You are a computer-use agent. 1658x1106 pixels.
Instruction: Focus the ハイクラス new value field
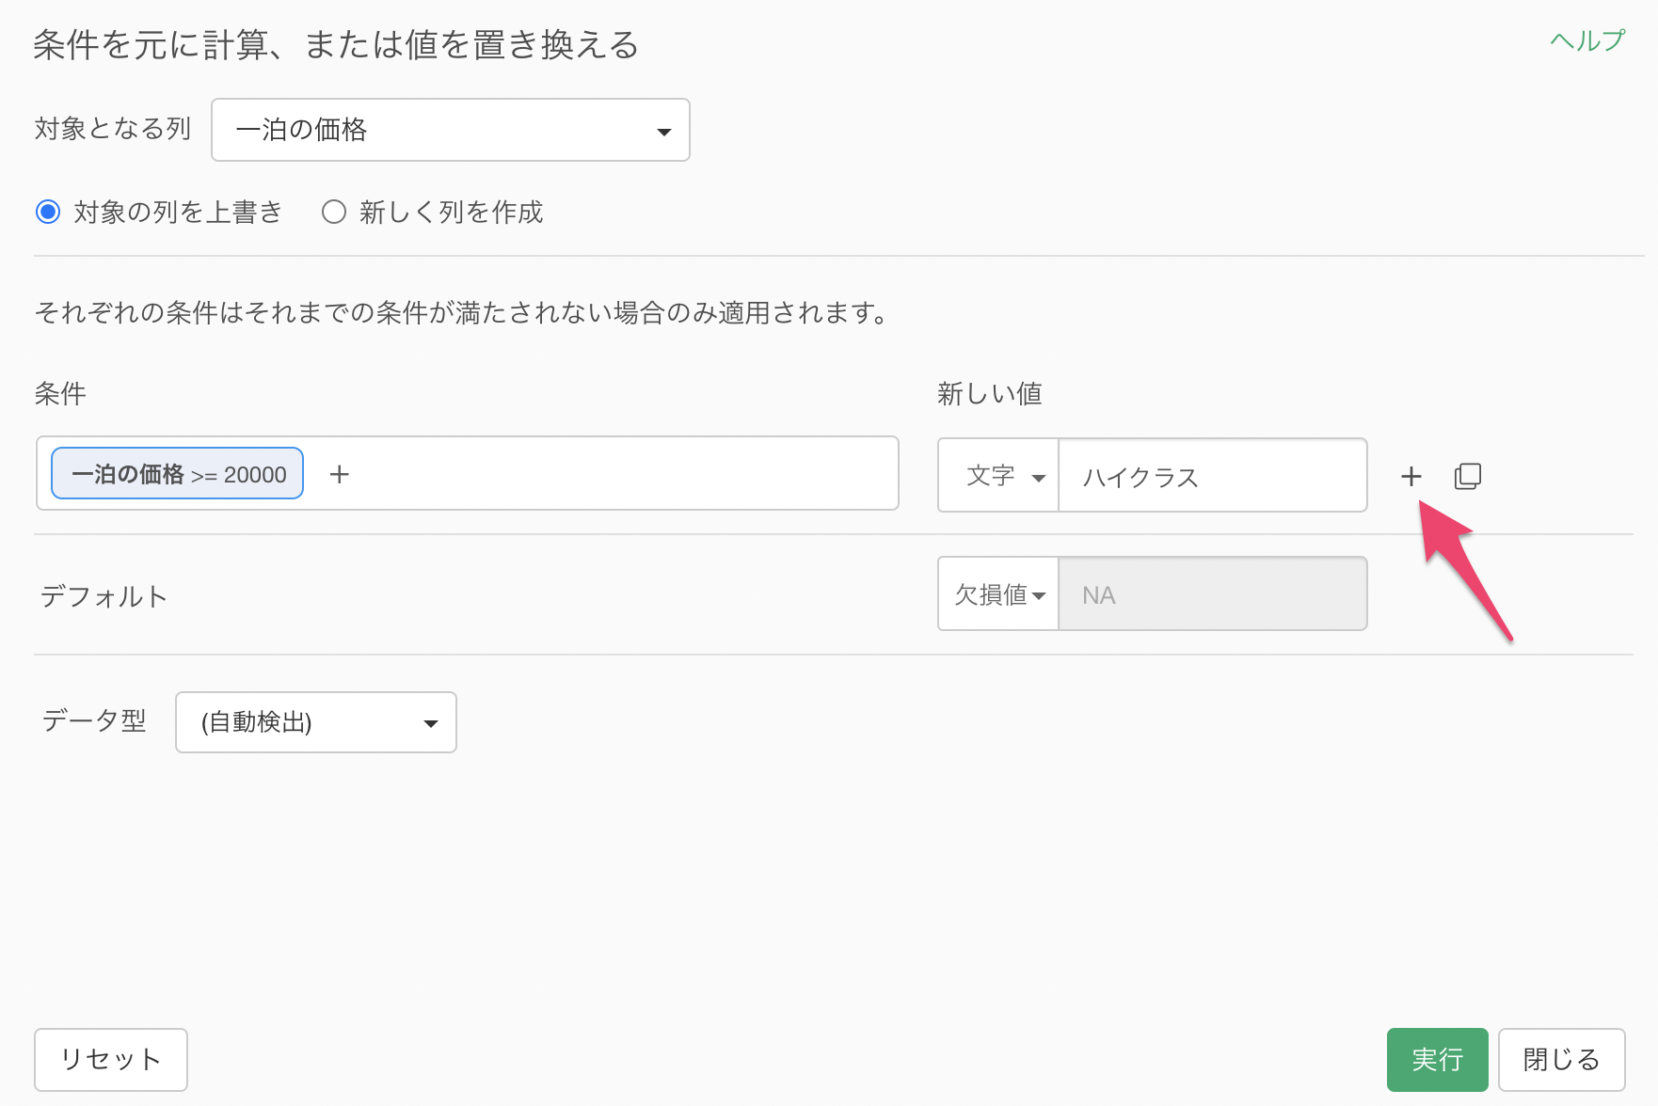coord(1212,476)
